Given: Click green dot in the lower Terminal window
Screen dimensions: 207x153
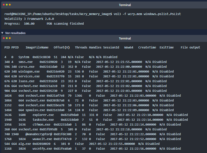Looking at the screenshot, I should point(7,38).
